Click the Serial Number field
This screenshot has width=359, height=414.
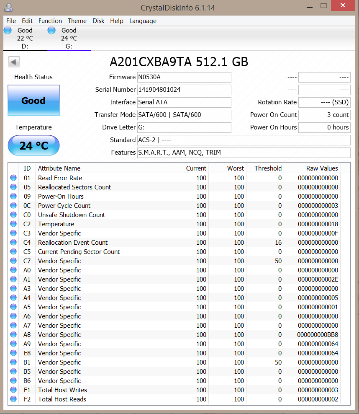[x=184, y=90]
